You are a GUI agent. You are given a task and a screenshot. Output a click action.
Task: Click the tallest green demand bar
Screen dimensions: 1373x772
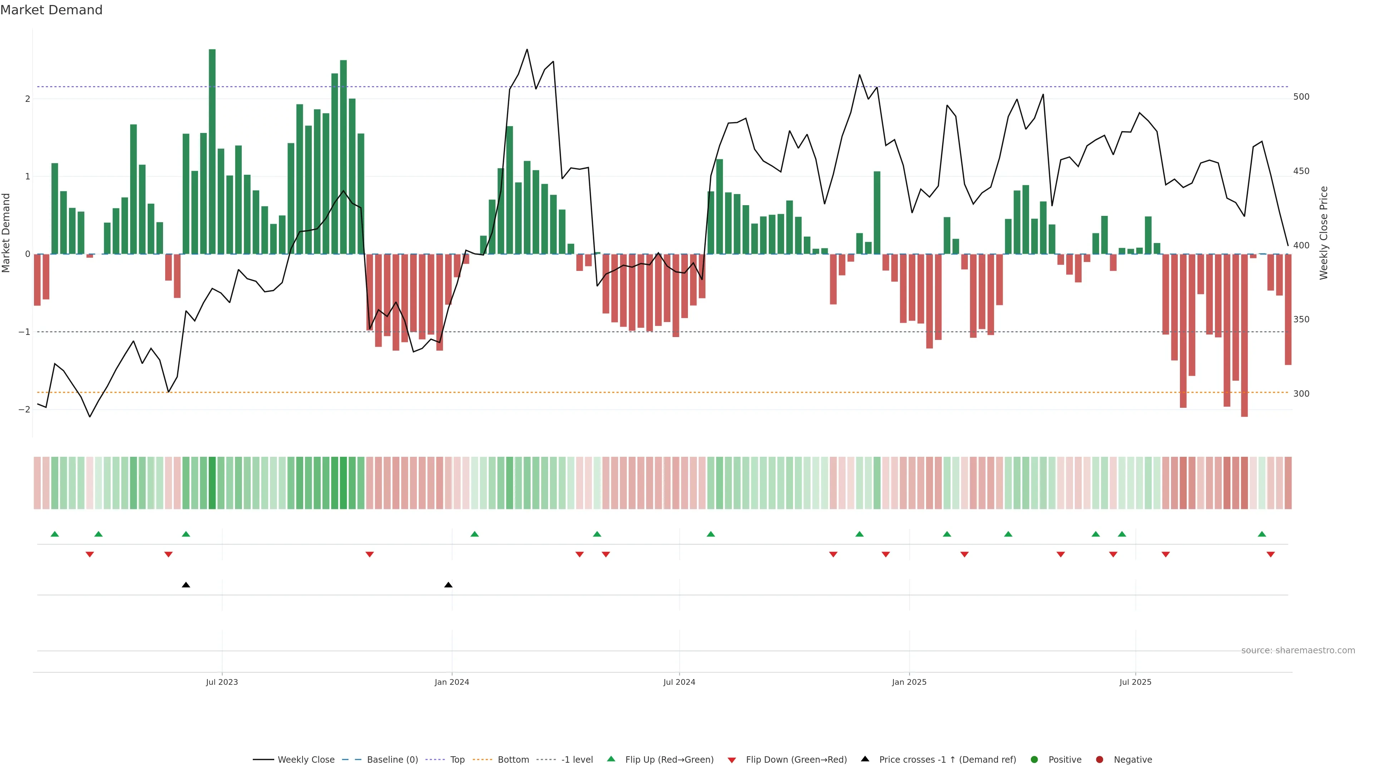click(212, 152)
